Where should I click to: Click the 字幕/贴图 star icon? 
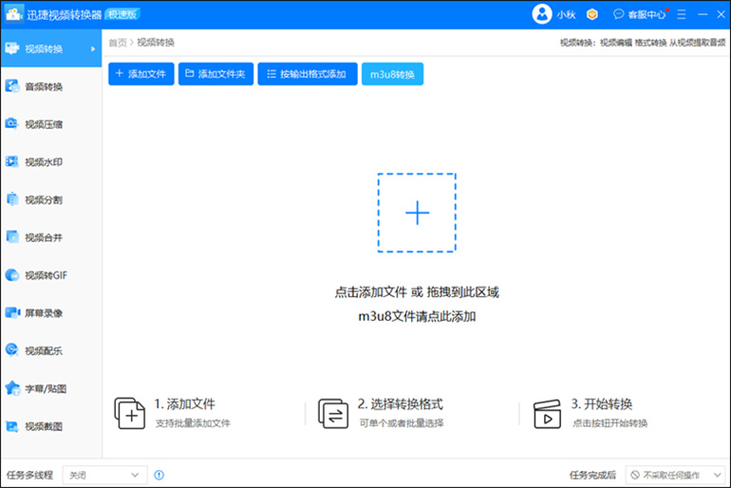coord(12,387)
